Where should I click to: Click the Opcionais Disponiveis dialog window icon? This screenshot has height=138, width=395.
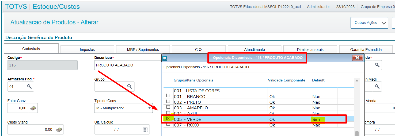165,58
